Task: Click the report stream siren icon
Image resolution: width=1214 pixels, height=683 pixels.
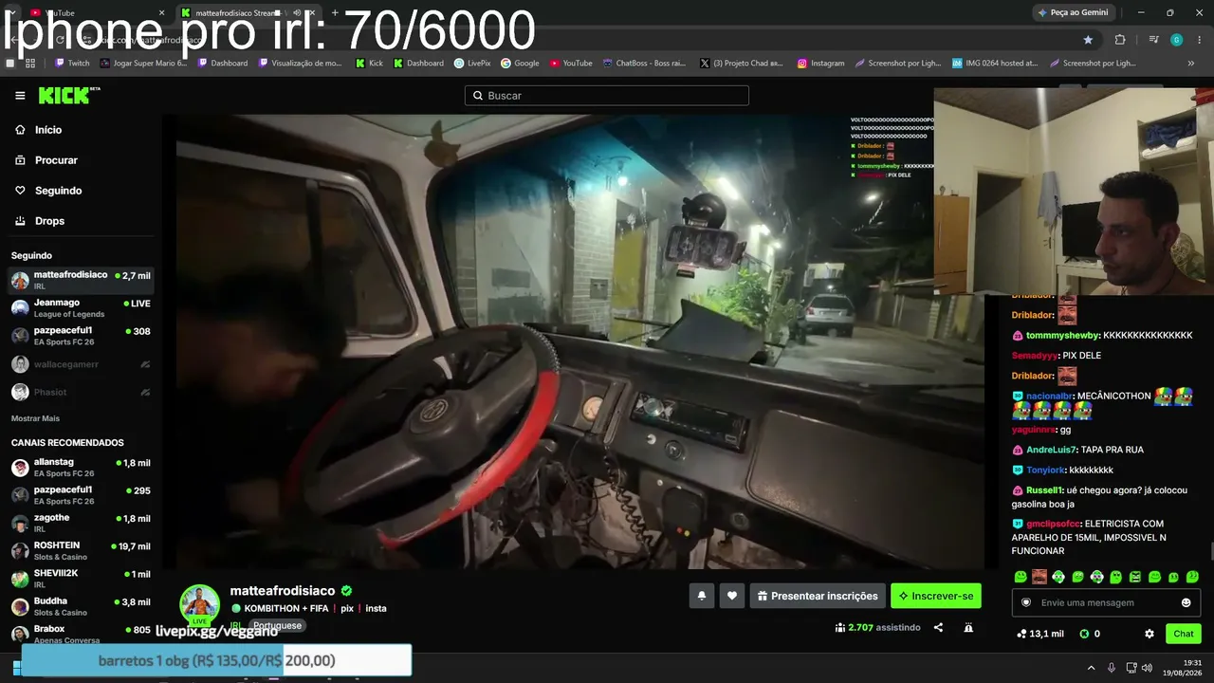Action: pyautogui.click(x=968, y=628)
